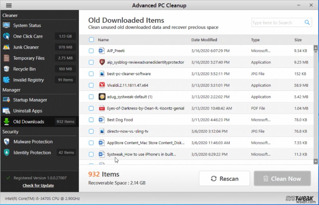319x205 pixels.
Task: Click the Uninstall Apps icon
Action: click(x=6, y=111)
